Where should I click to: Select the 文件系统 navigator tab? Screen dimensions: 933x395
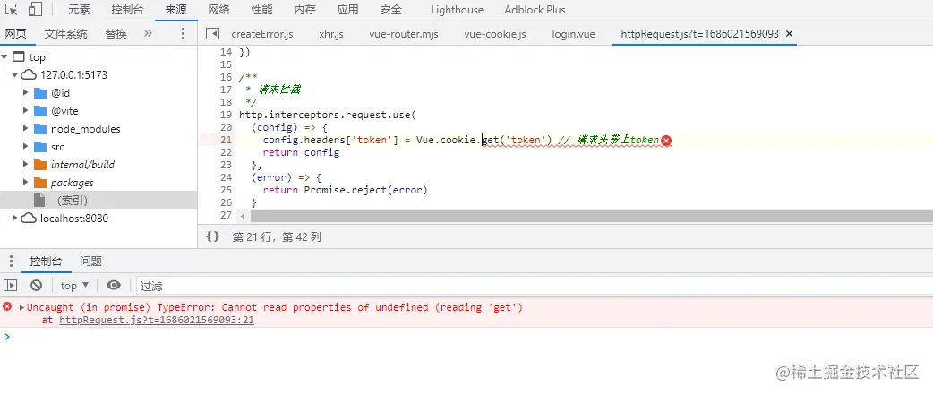tap(65, 34)
